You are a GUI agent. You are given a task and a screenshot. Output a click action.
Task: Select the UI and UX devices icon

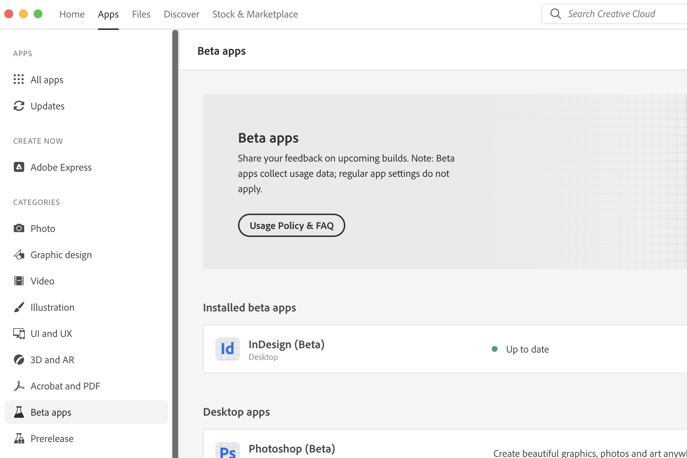(x=19, y=333)
